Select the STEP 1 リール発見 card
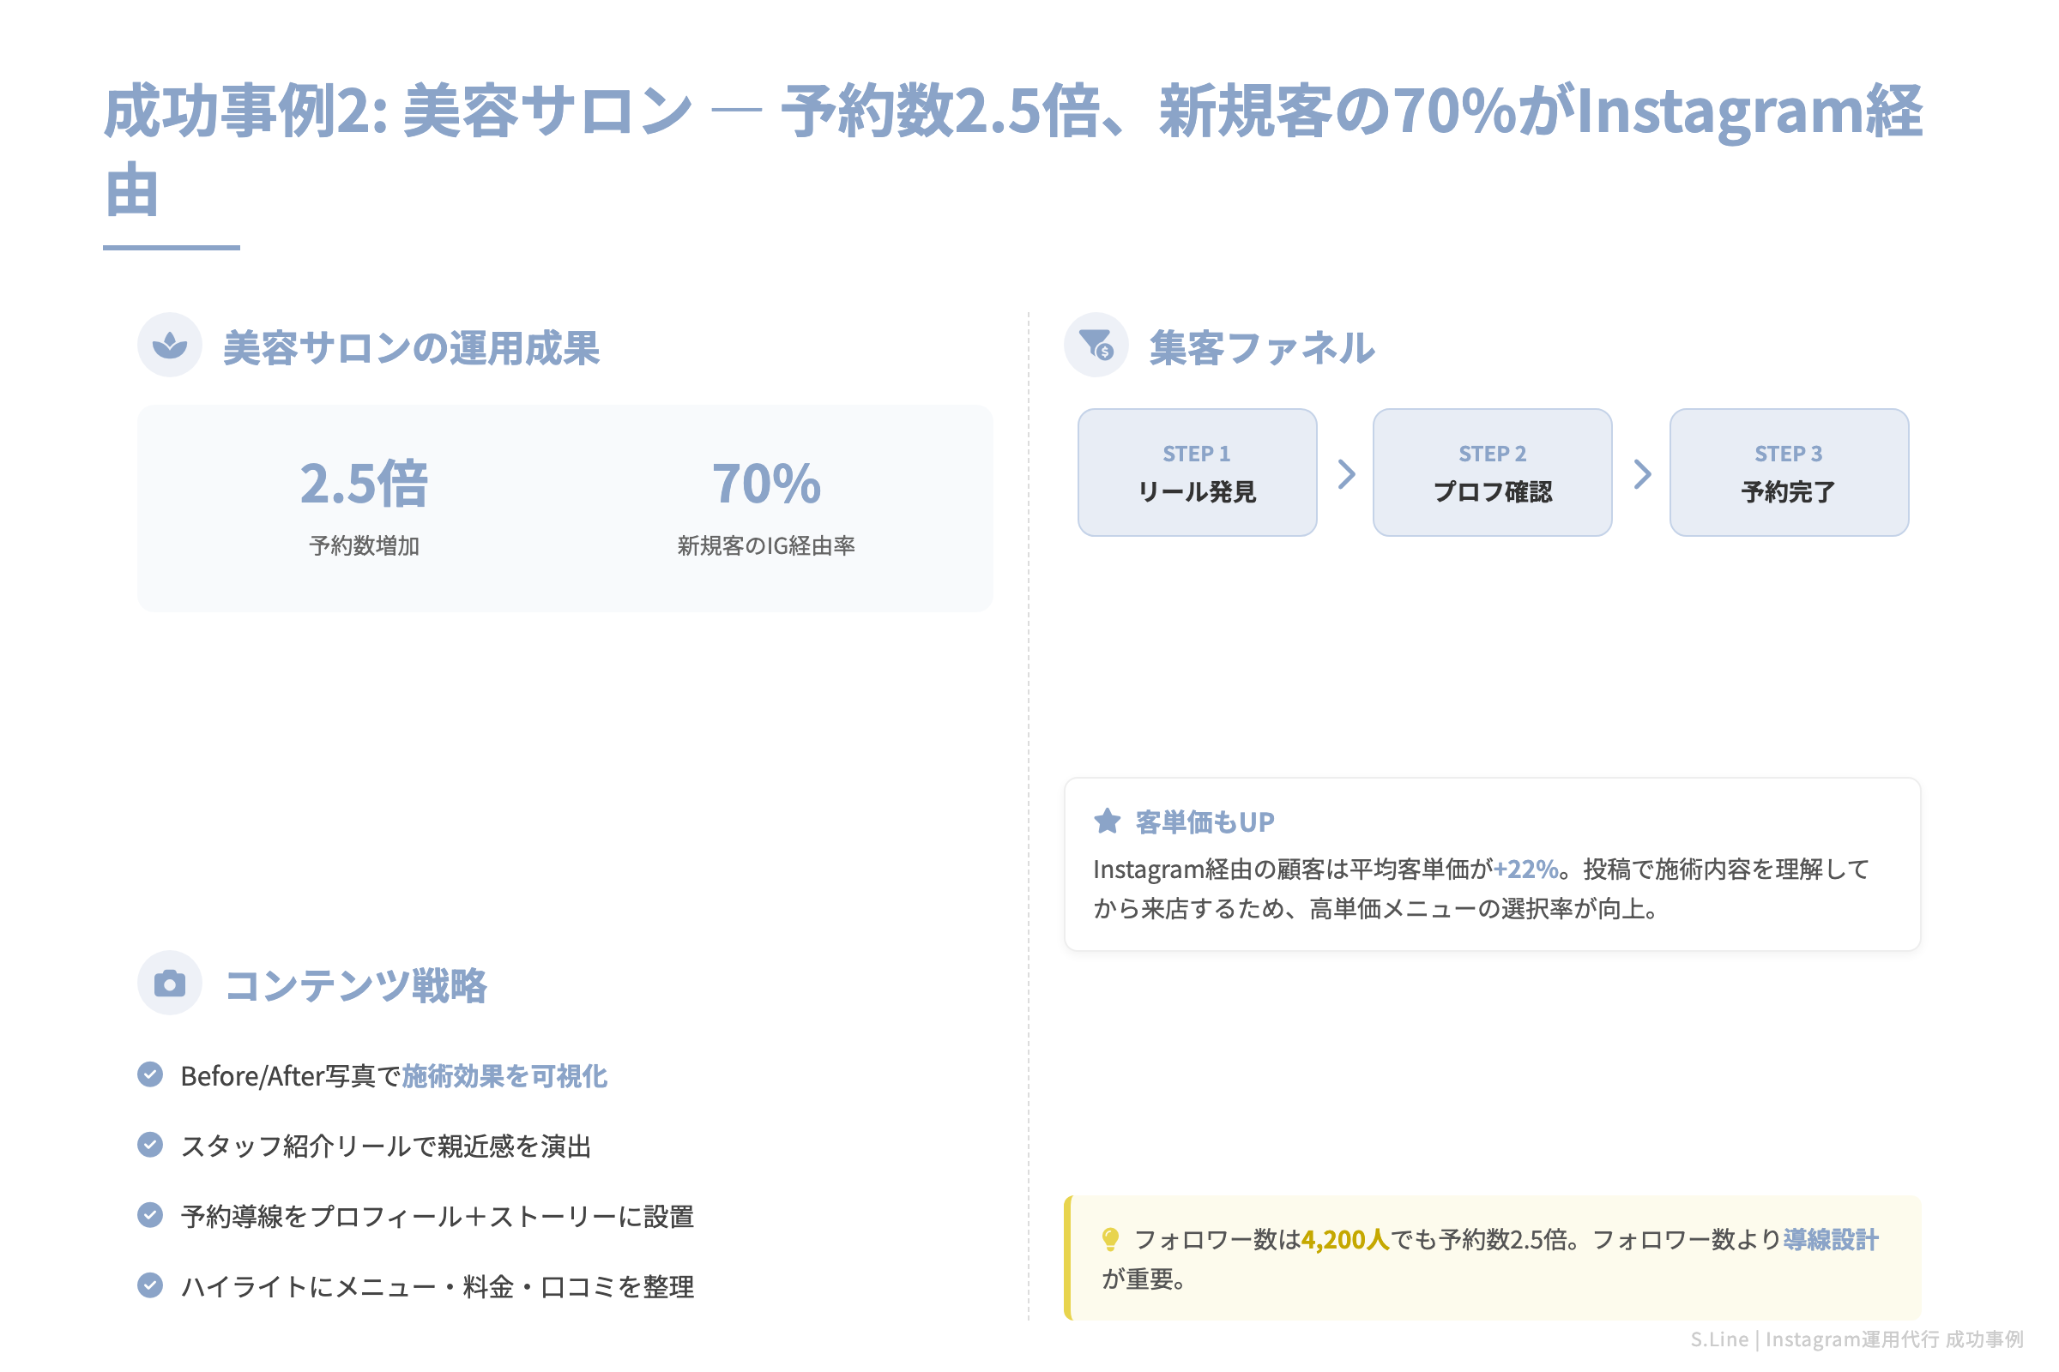The height and width of the screenshot is (1372, 2059). [x=1198, y=472]
